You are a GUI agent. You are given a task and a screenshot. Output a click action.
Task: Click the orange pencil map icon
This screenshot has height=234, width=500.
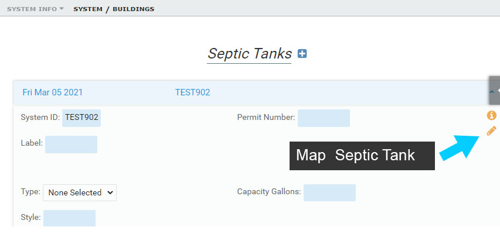(x=491, y=130)
